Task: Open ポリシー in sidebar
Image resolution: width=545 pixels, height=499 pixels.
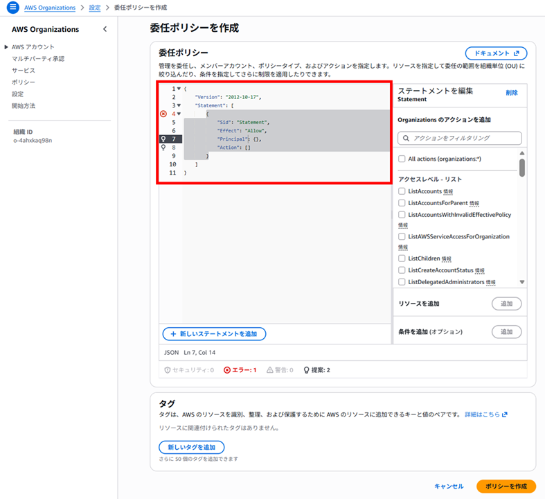Action: coord(24,82)
